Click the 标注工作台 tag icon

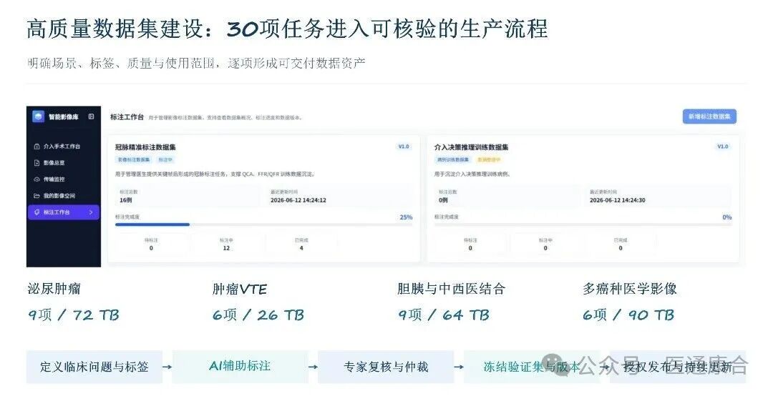(37, 212)
